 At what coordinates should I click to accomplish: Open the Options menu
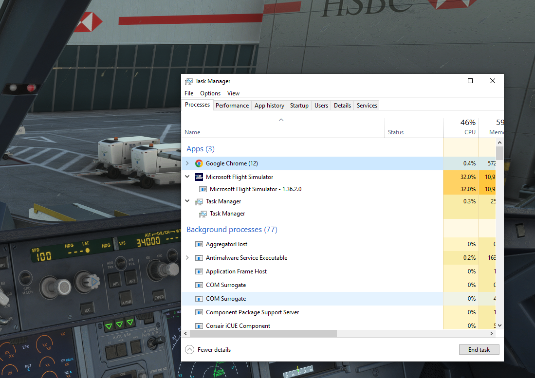(x=210, y=93)
